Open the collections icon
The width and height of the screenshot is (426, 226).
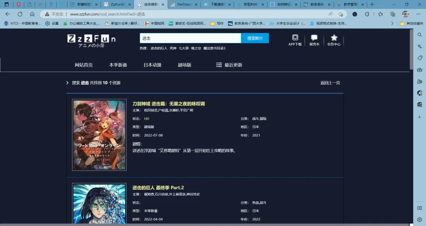click(393, 14)
